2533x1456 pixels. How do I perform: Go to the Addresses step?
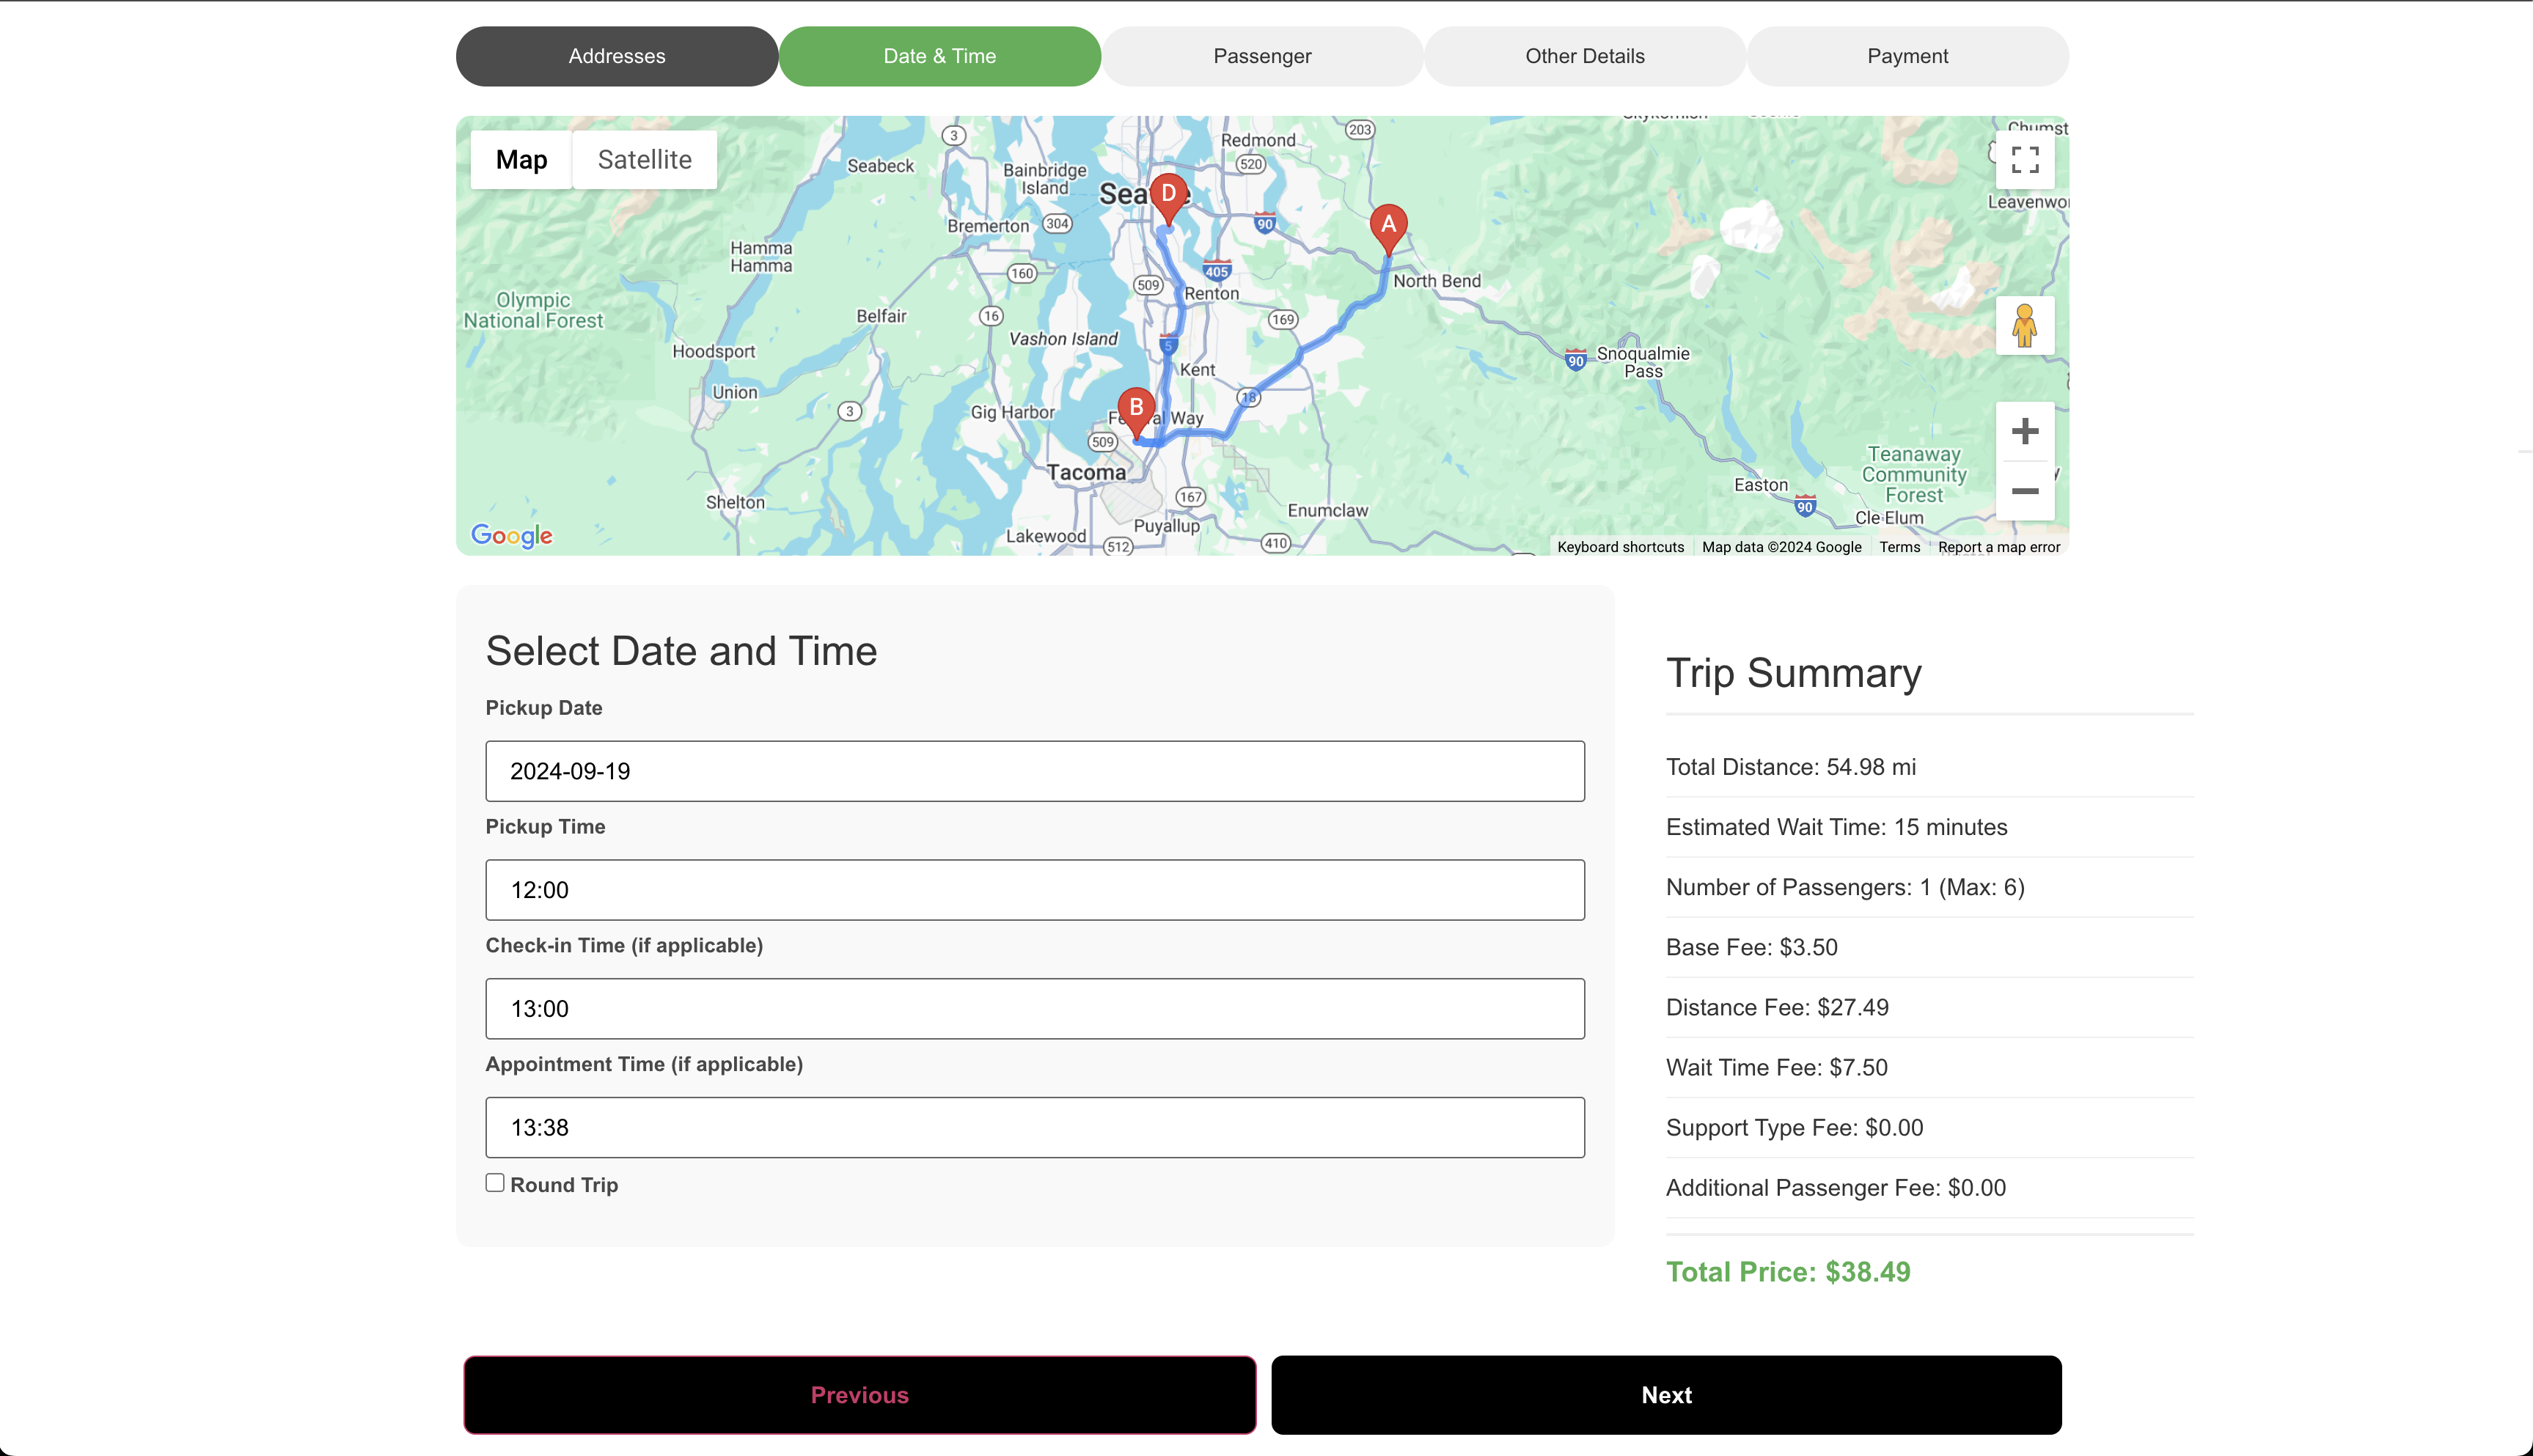pos(617,56)
